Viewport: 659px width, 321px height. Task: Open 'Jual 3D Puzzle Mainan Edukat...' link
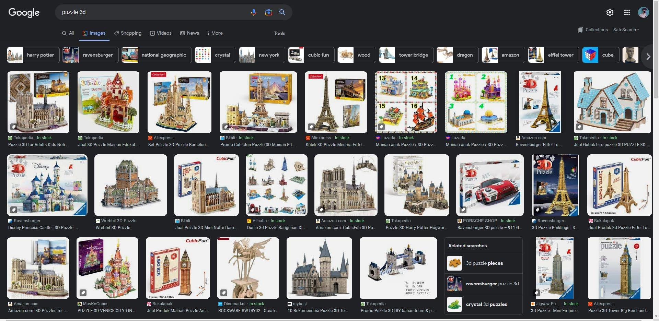click(108, 145)
